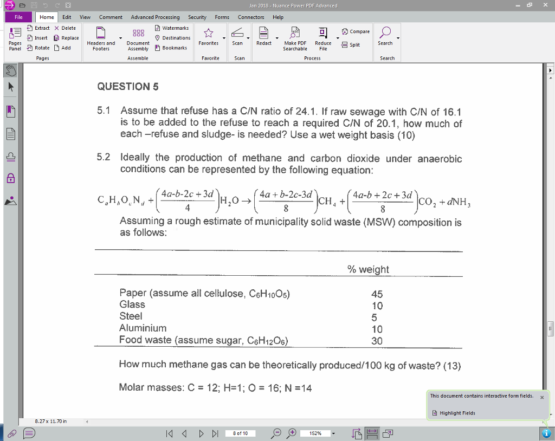This screenshot has width=555, height=441.
Task: Select the arrow selection tool in sidebar
Action: (x=10, y=87)
